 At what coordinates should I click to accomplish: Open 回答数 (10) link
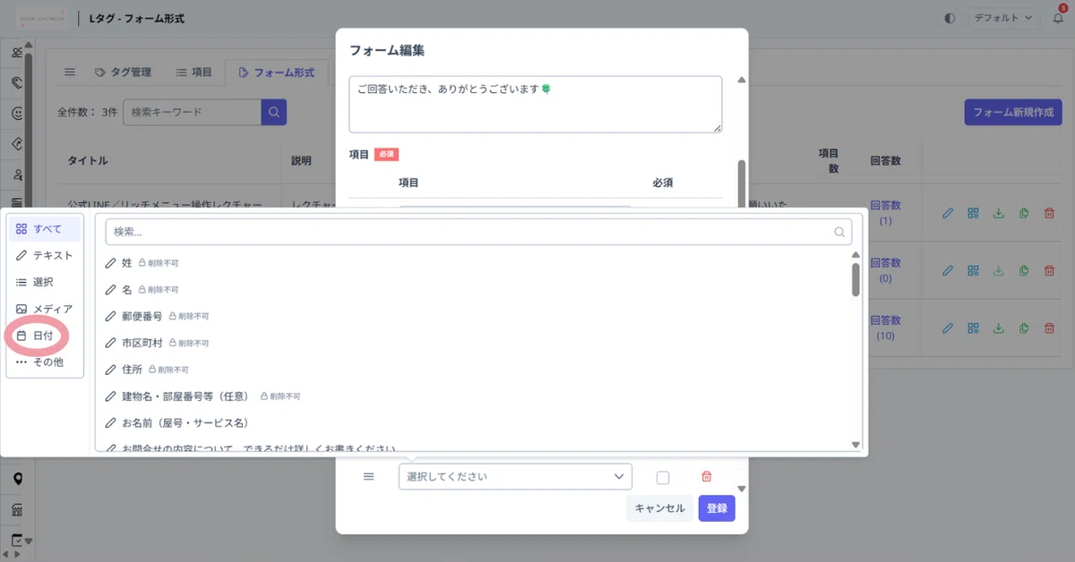885,328
